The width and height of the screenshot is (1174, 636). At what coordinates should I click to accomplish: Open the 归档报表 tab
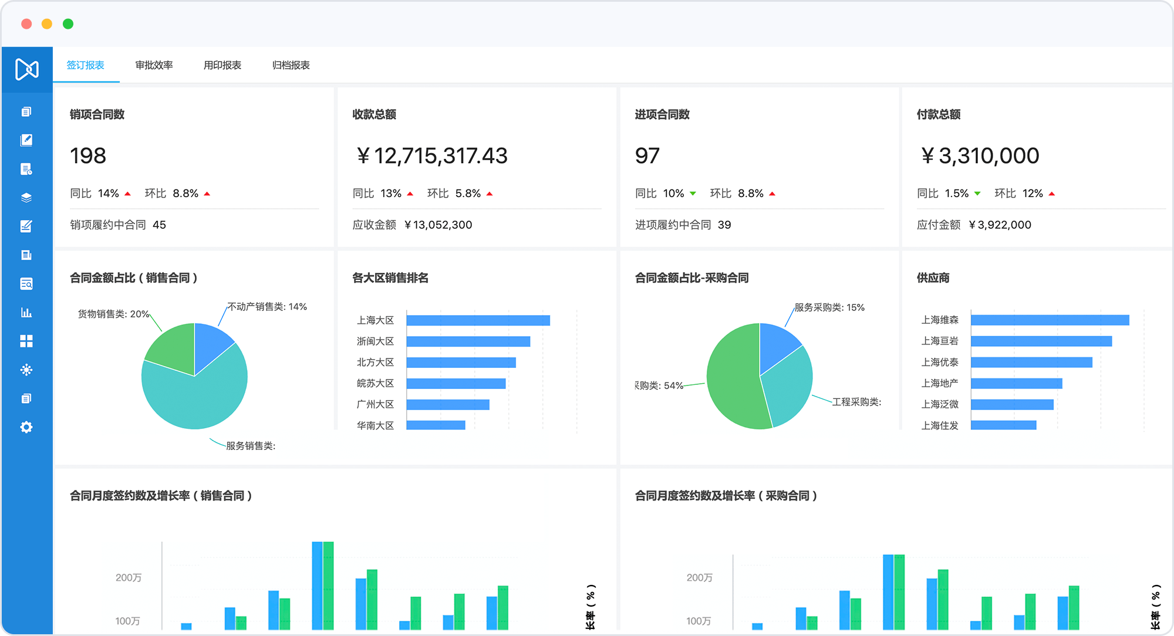[291, 65]
